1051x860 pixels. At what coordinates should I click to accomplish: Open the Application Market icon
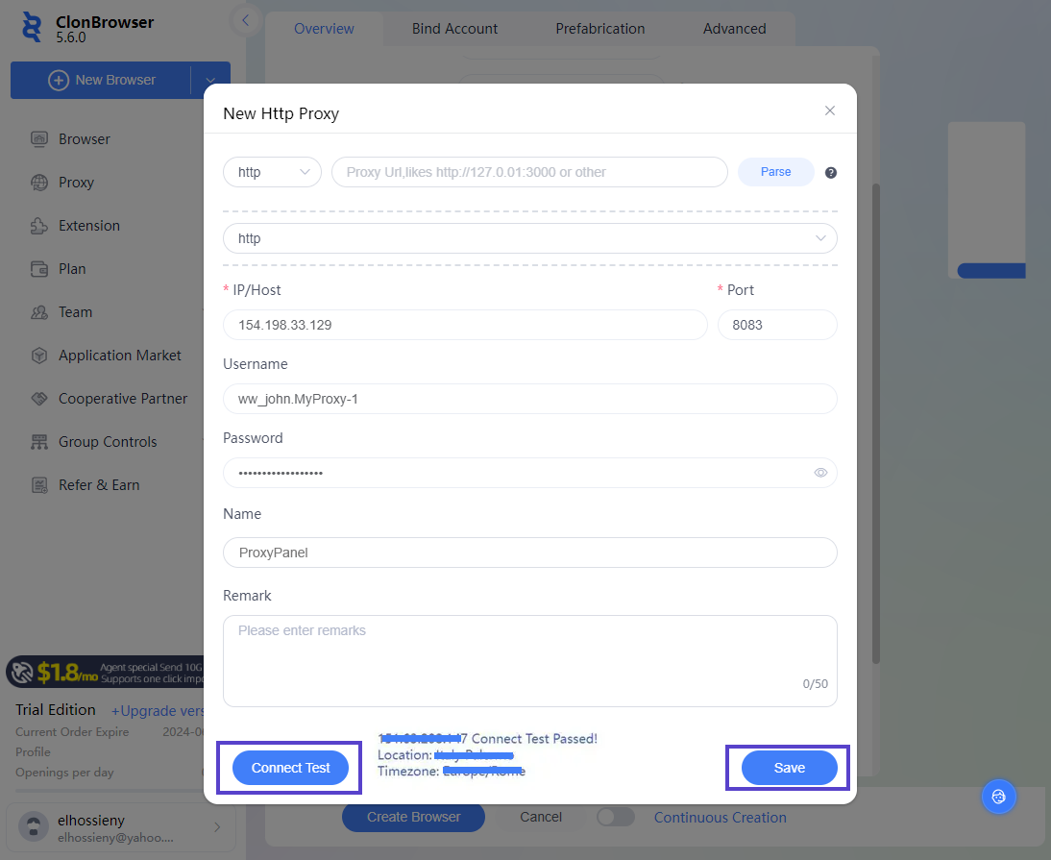tap(39, 356)
